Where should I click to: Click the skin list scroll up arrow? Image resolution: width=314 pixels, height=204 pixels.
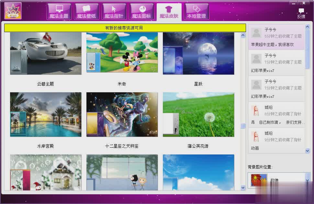click(243, 36)
